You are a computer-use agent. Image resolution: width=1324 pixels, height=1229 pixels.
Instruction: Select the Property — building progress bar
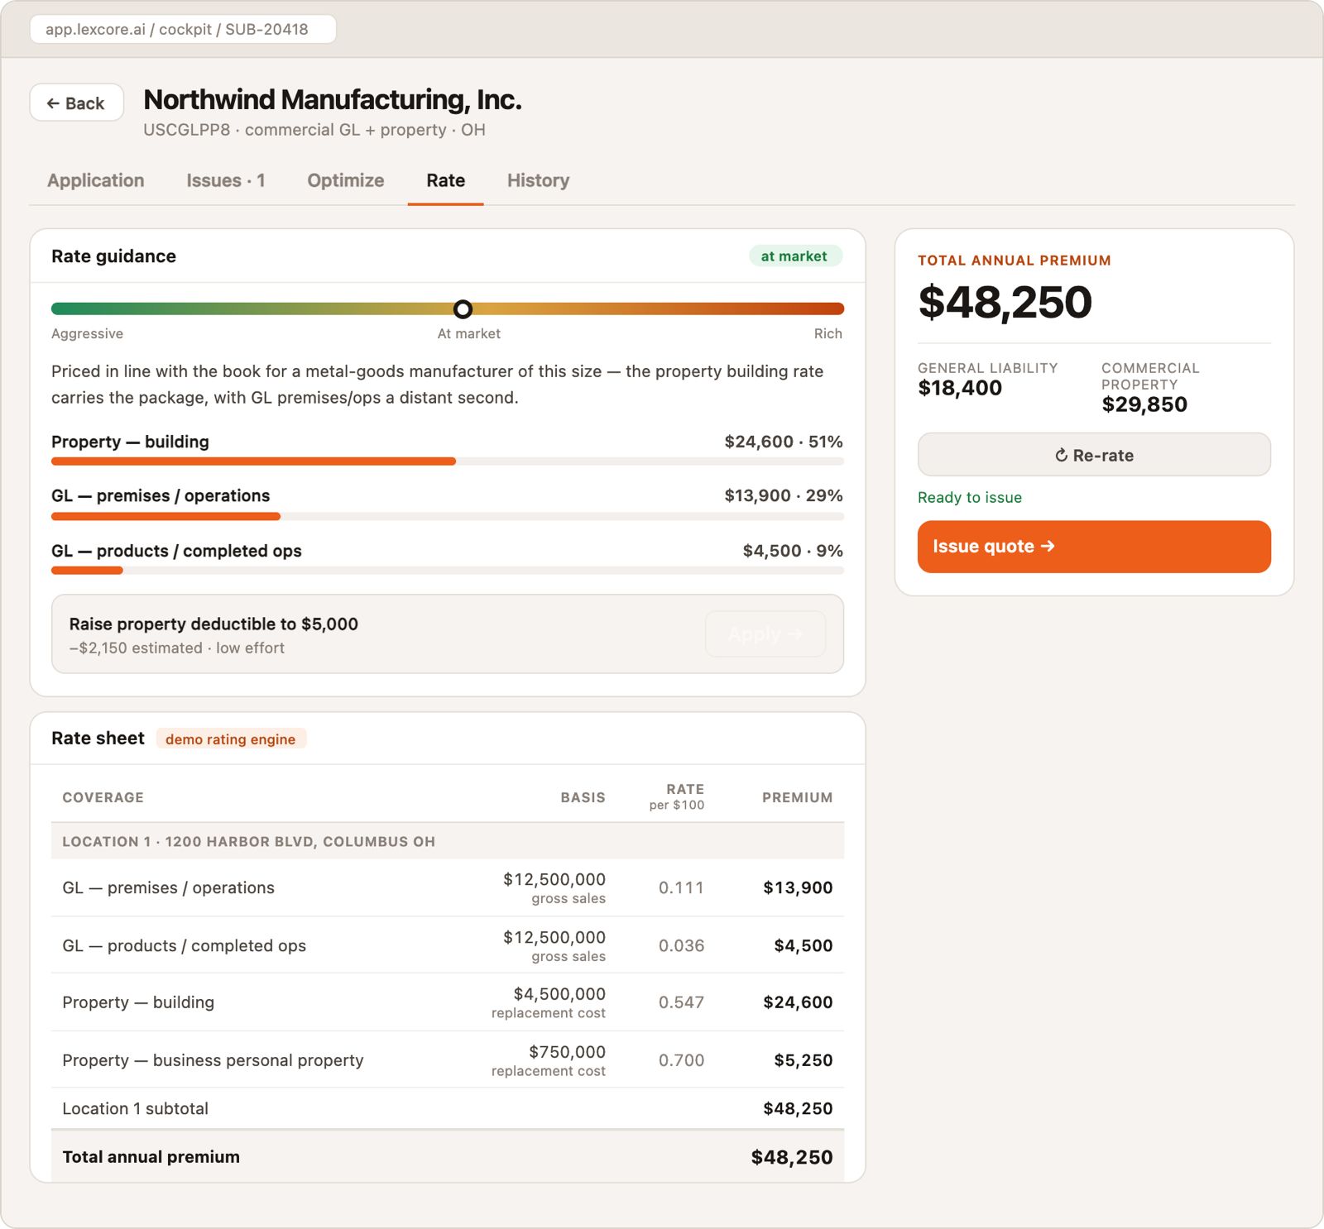tap(448, 461)
